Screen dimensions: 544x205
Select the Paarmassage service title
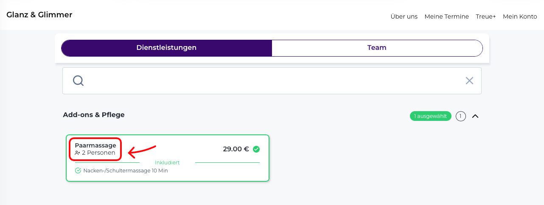pos(95,145)
